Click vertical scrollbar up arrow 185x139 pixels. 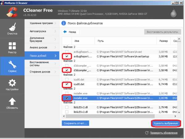coord(179,39)
